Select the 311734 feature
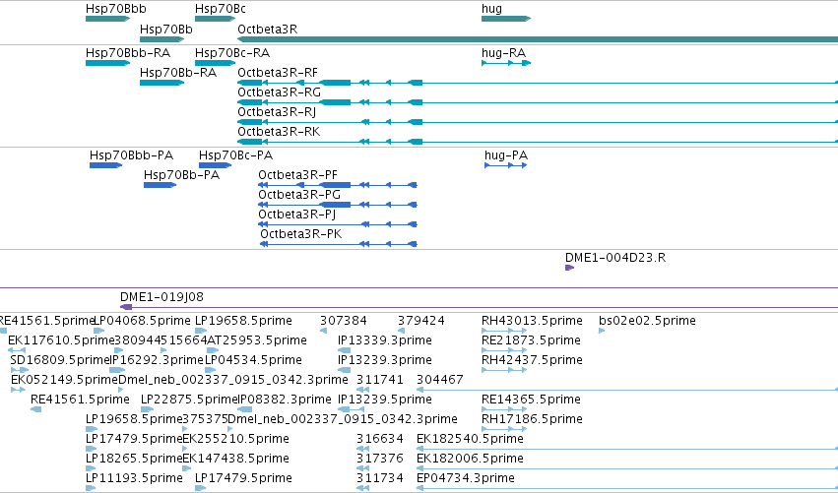The width and height of the screenshot is (838, 493). click(x=379, y=479)
